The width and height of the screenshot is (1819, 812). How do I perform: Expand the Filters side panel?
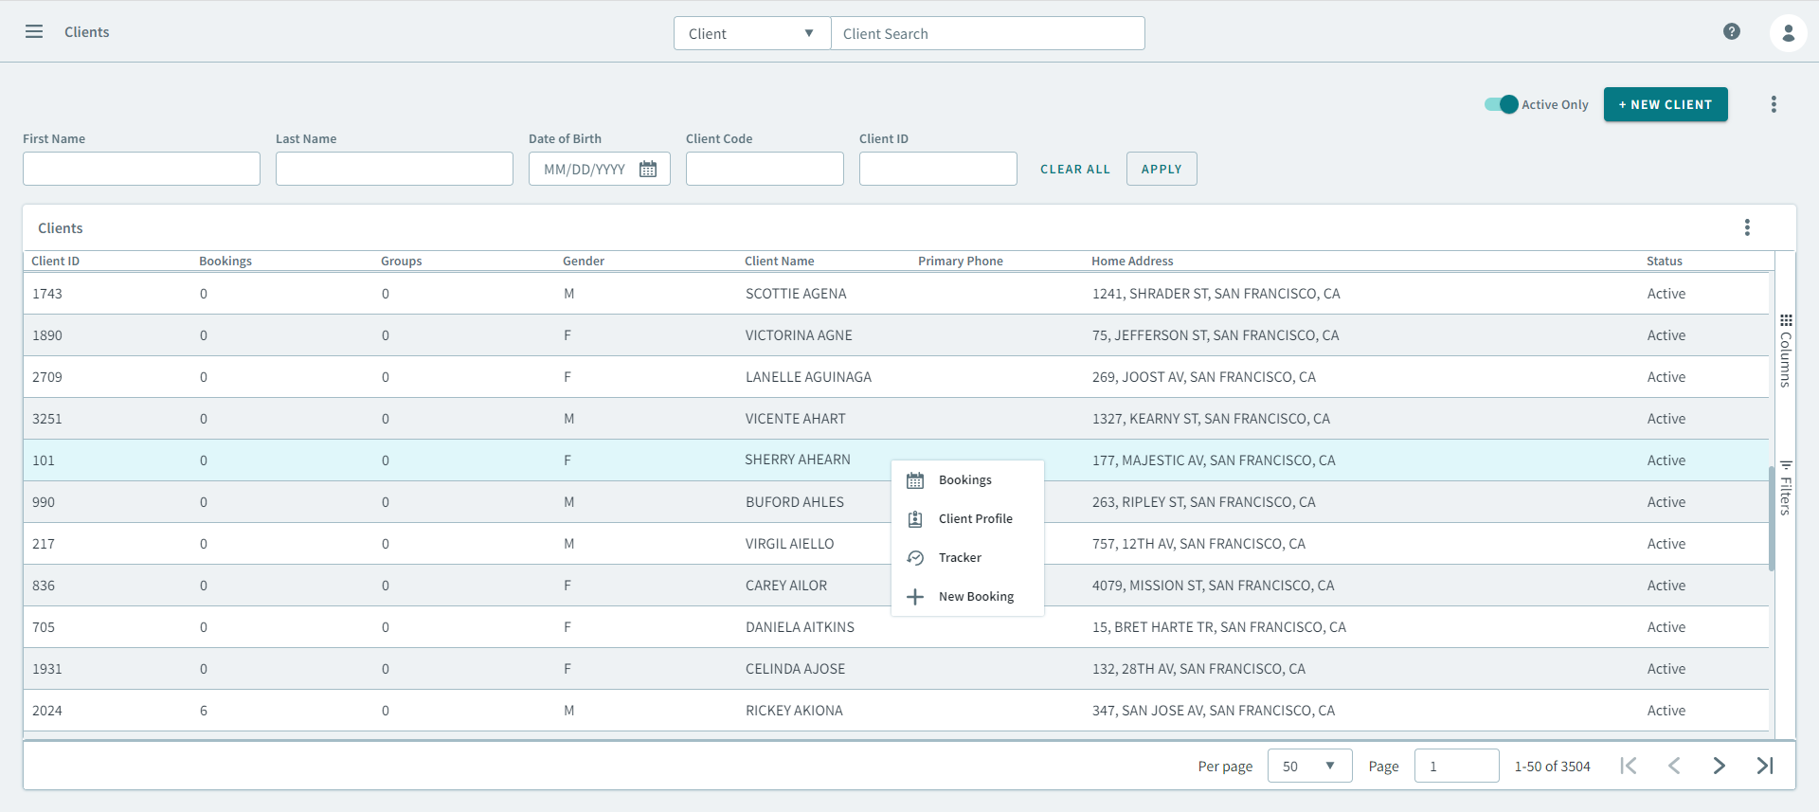[1786, 488]
